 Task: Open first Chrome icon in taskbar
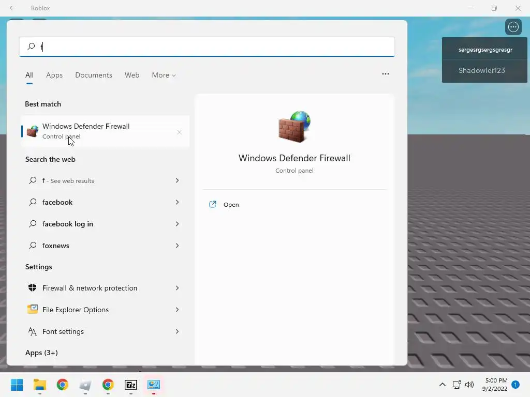tap(63, 385)
